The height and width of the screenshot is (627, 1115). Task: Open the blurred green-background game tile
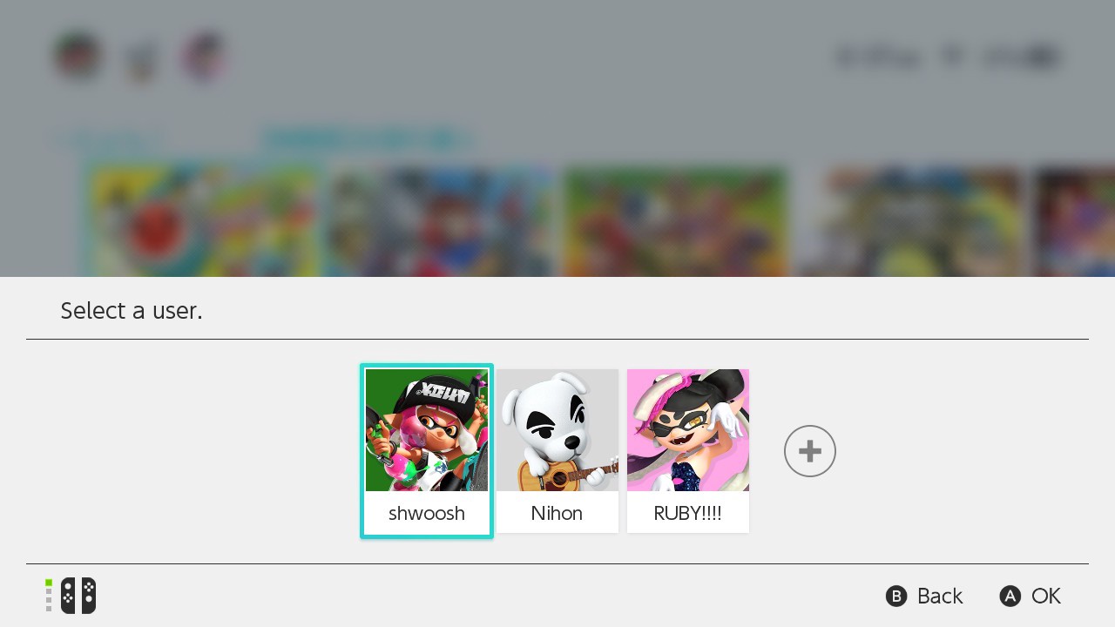point(677,222)
